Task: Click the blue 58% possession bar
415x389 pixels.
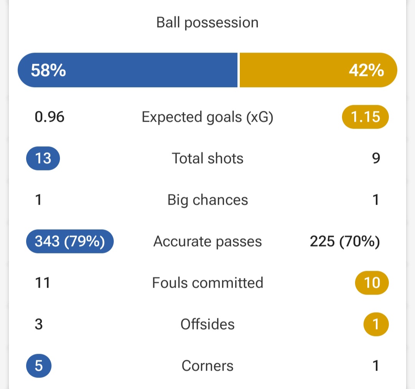Action: click(x=128, y=70)
